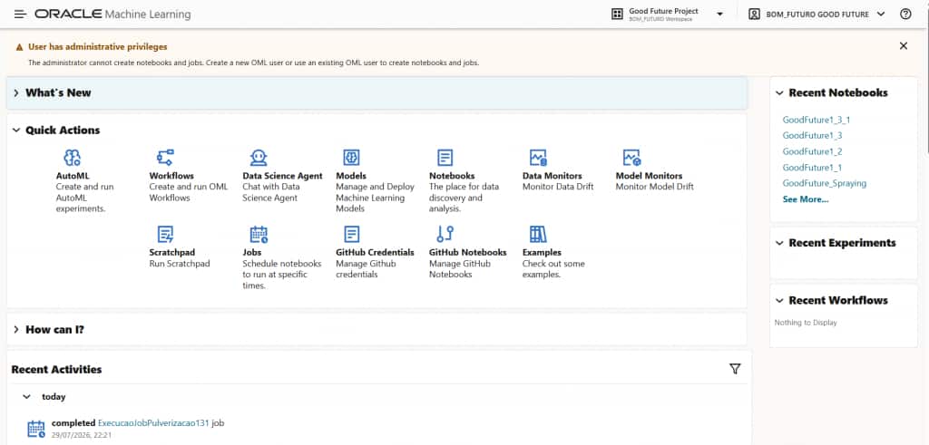Click the Jobs label text
The height and width of the screenshot is (445, 929).
252,252
